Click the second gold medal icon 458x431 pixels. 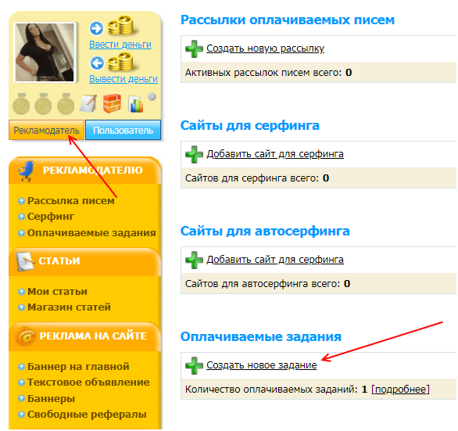tap(43, 103)
